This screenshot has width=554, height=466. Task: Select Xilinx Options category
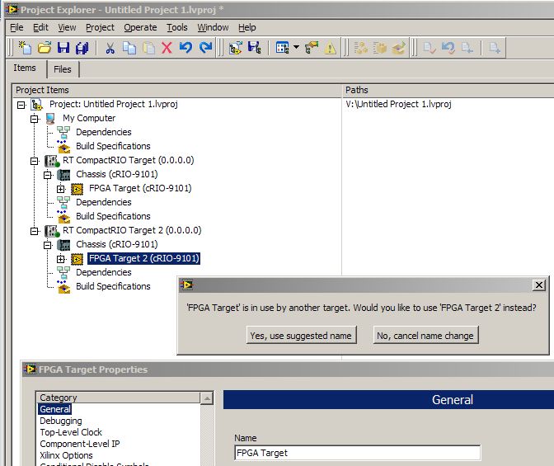coord(66,455)
